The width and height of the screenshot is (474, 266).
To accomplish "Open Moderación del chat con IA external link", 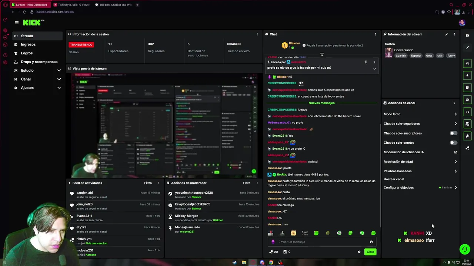I will coord(455,152).
